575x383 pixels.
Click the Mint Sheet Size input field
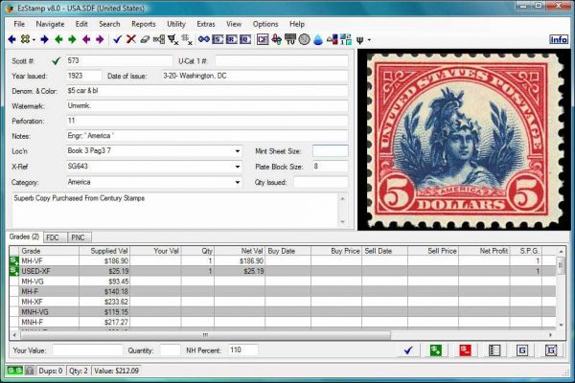pyautogui.click(x=330, y=150)
